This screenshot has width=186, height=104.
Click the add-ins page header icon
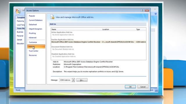pos(52,17)
